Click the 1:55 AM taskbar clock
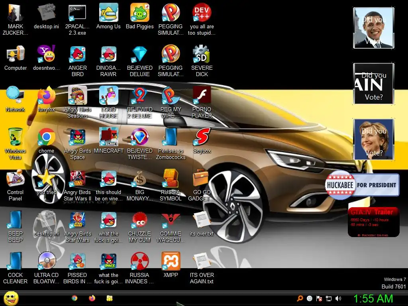The image size is (408, 306). coord(373,298)
